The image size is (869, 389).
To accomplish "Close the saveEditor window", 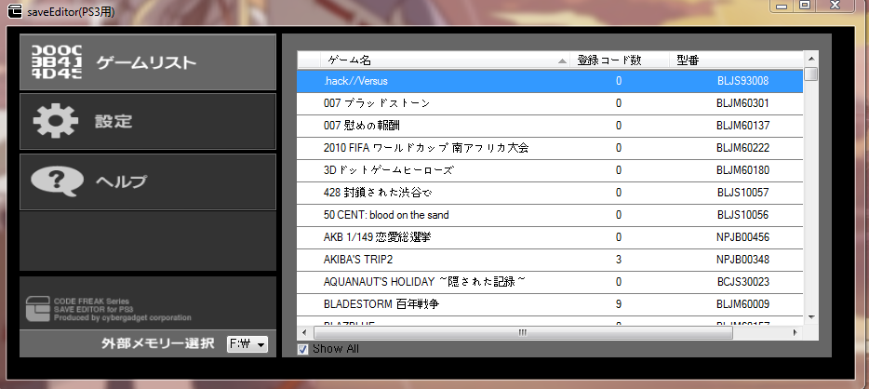I will (835, 6).
